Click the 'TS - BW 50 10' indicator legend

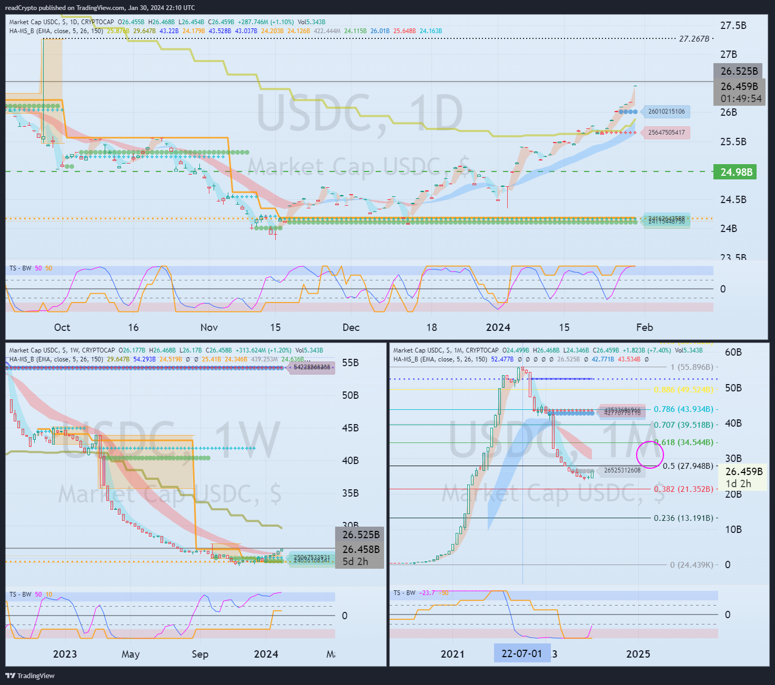click(31, 595)
